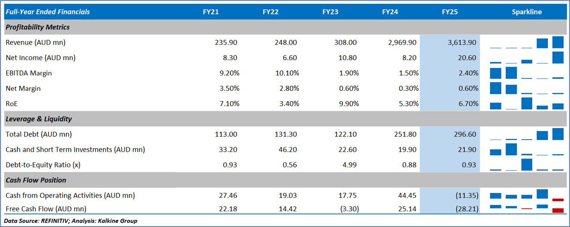Click the Cash Flow Position section header
Viewport: 570px width, 227px height.
tap(36, 180)
